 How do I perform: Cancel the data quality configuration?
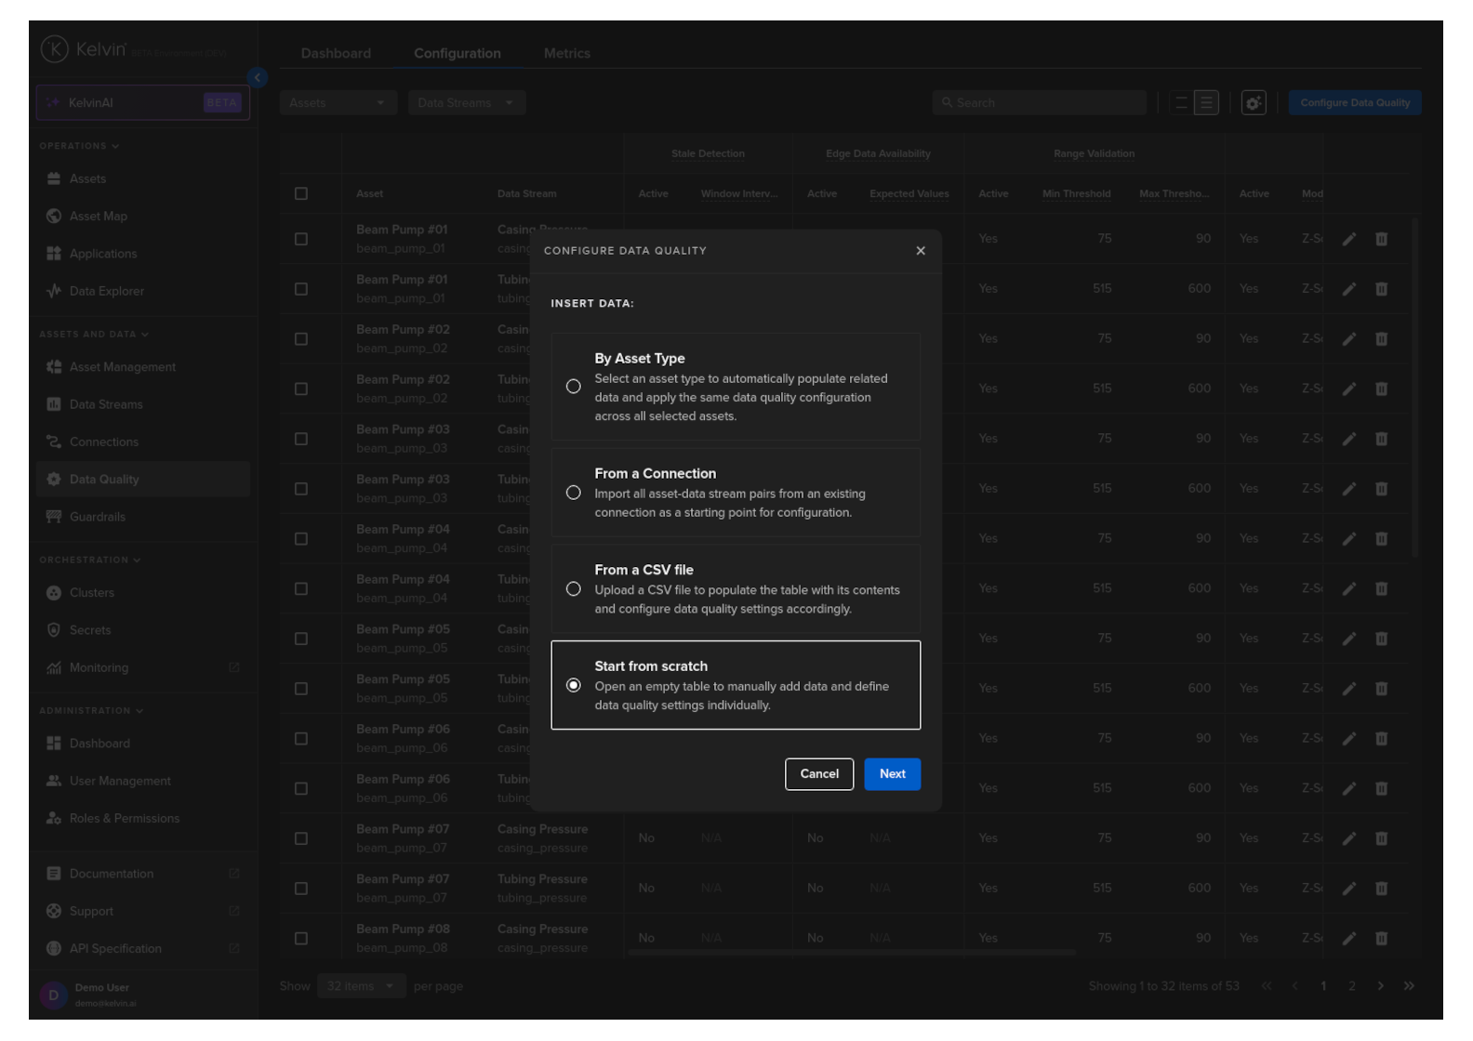[x=818, y=774]
